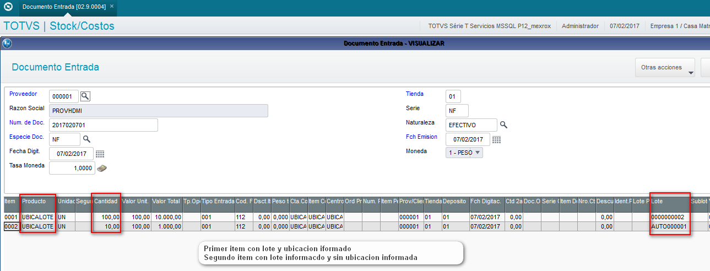Open the Fecha Digit. calendar picker

tap(100, 154)
